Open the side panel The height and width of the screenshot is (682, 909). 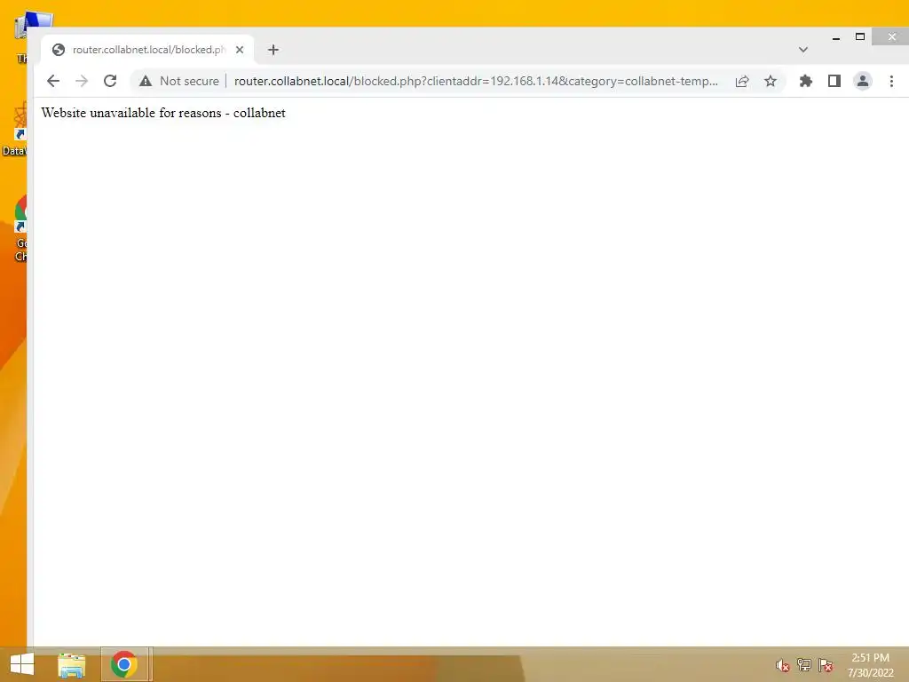(x=834, y=81)
